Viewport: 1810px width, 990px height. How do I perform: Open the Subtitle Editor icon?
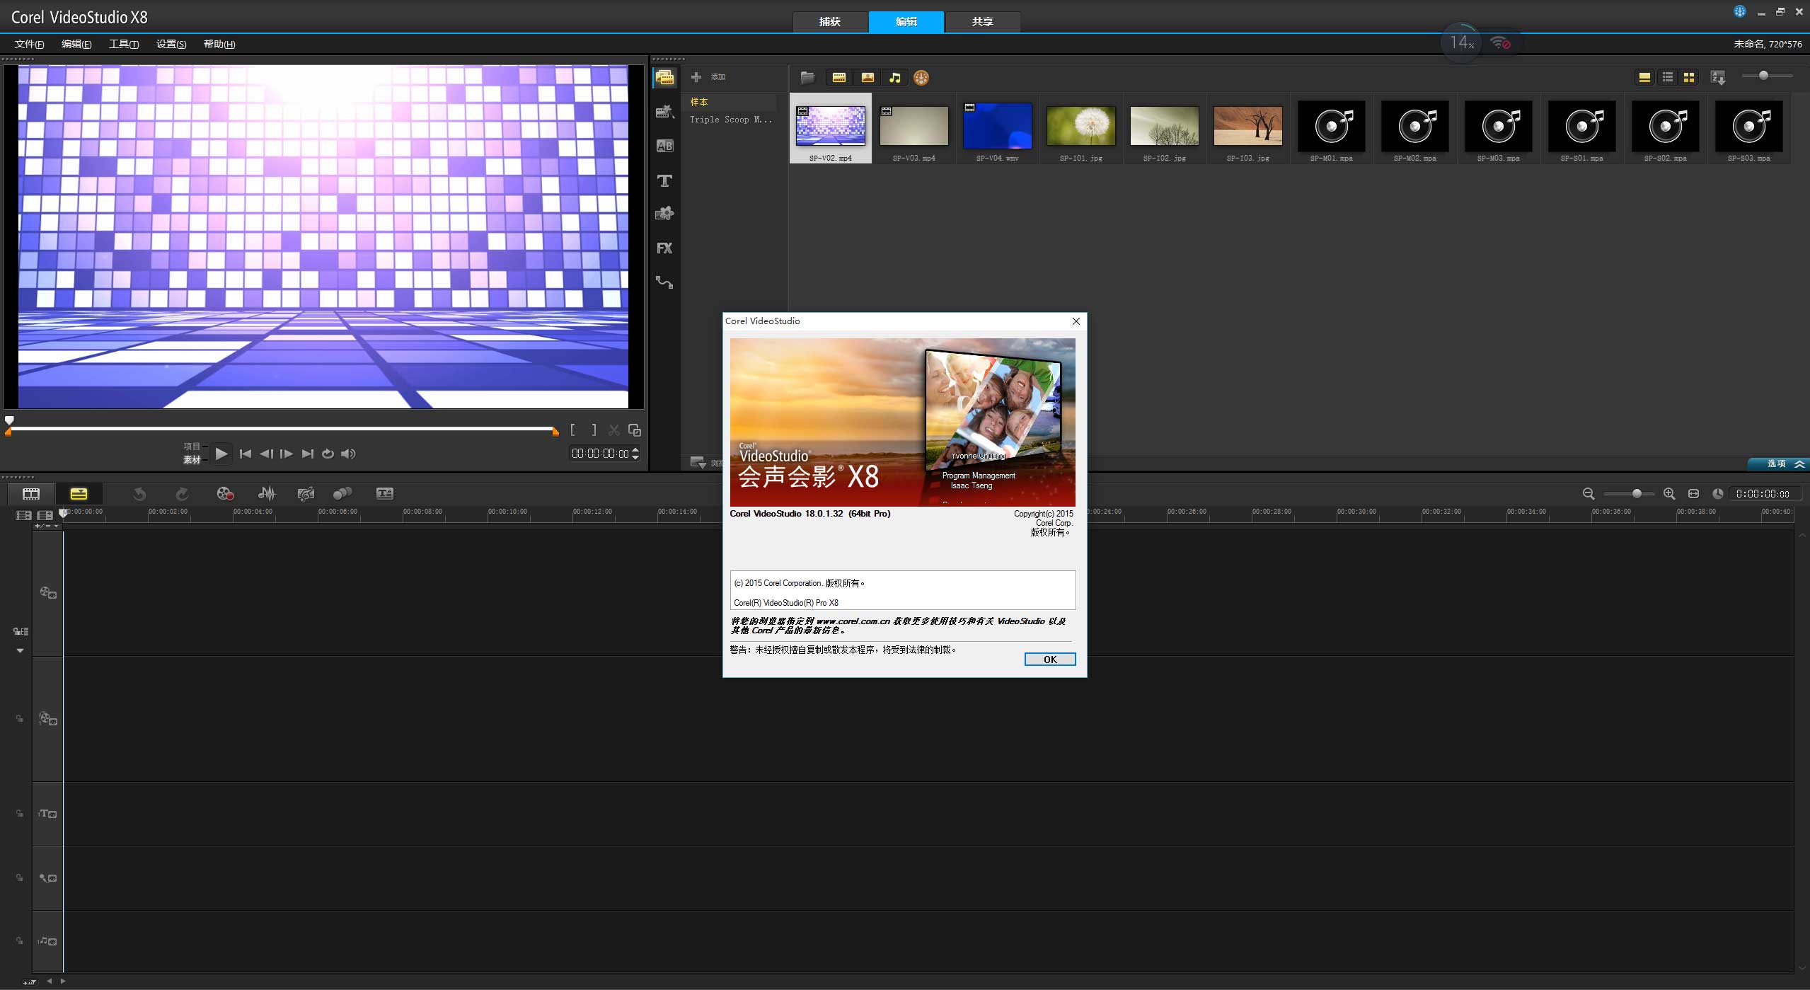pyautogui.click(x=384, y=494)
